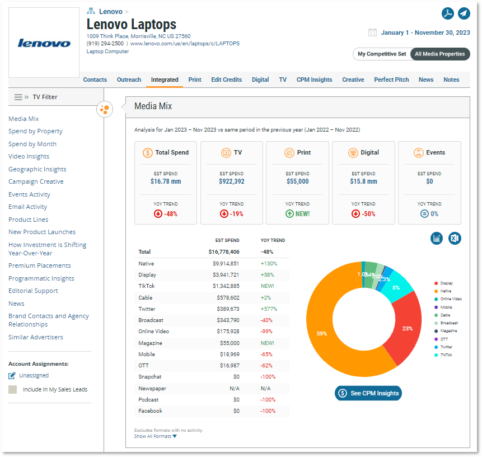Open Programmatic Insights link
The image size is (482, 457).
[x=41, y=279]
